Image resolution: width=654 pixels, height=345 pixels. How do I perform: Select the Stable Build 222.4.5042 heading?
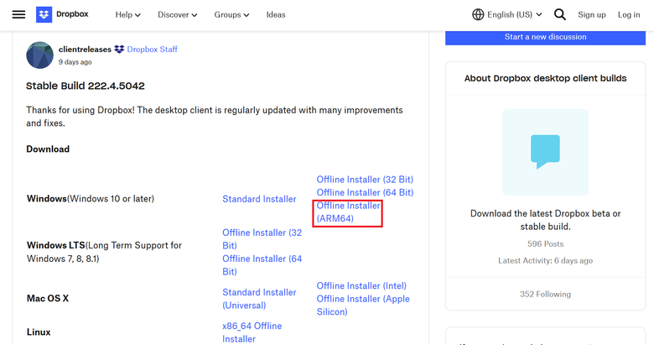tap(86, 86)
